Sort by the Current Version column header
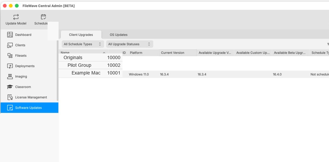 coord(178,53)
